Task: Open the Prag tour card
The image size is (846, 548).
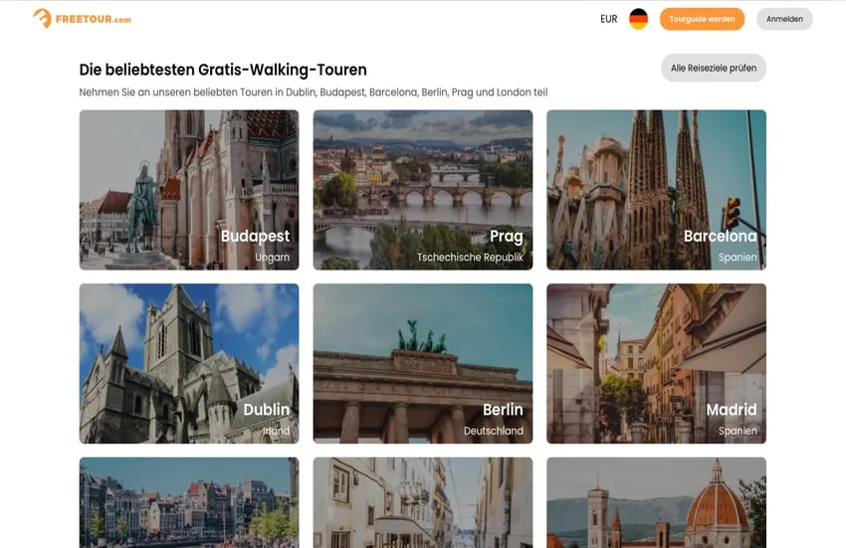Action: pos(423,190)
